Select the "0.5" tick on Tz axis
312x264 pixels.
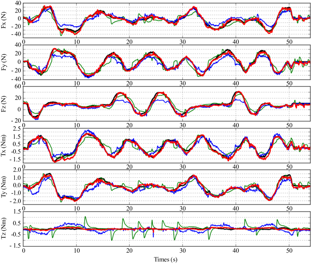coord(17,223)
